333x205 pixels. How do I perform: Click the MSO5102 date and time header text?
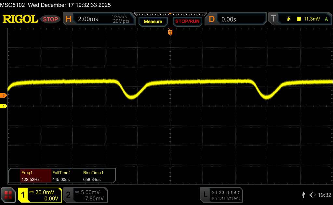coord(55,5)
